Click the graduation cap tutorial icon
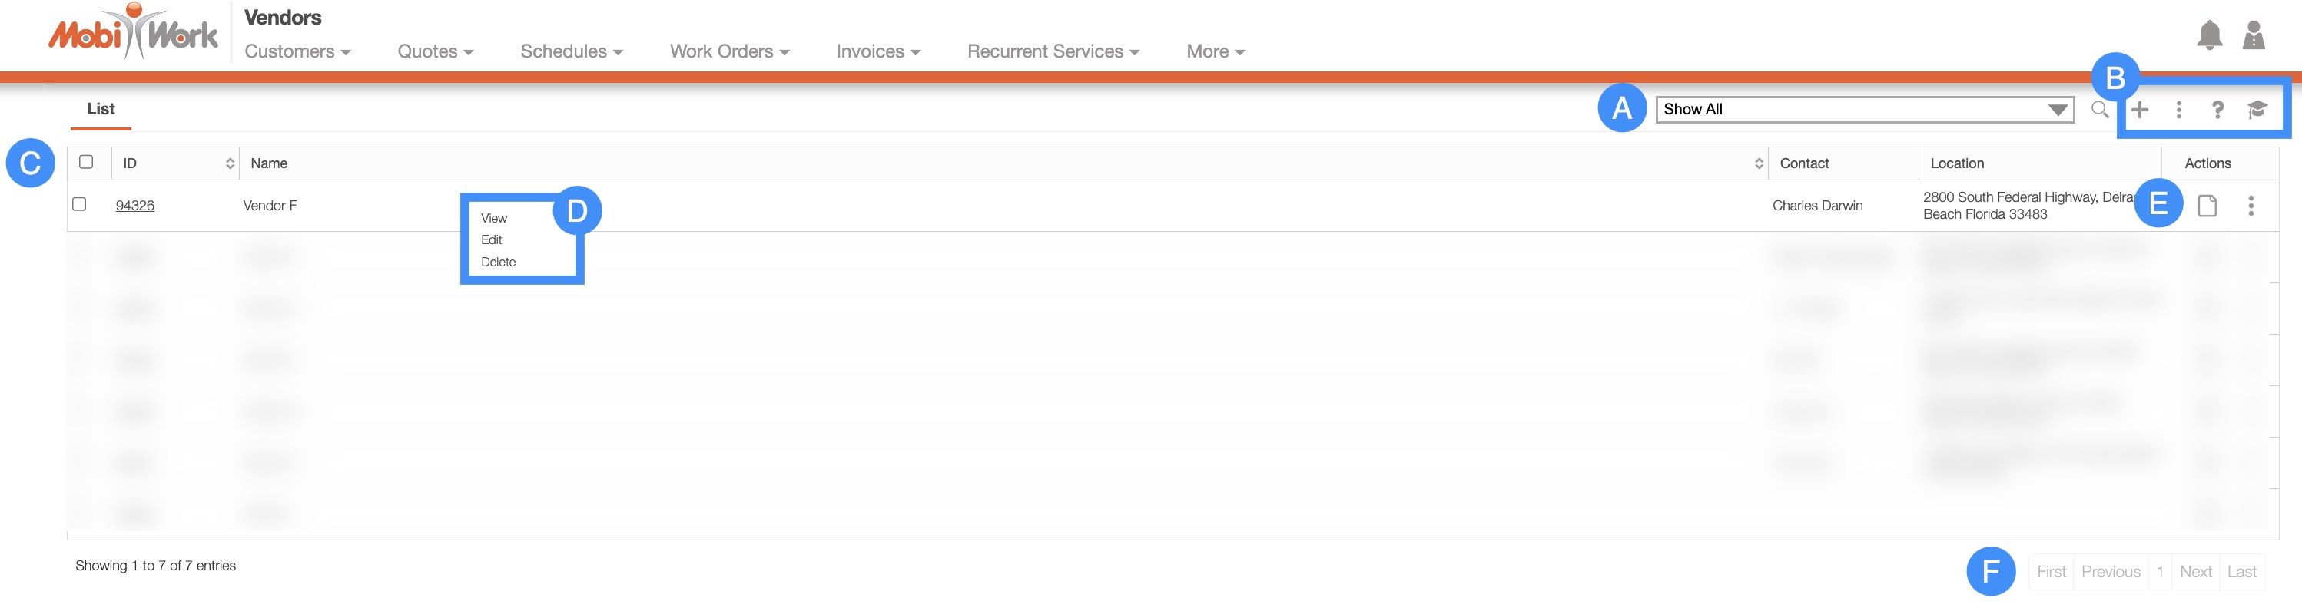The image size is (2302, 611). (x=2257, y=110)
